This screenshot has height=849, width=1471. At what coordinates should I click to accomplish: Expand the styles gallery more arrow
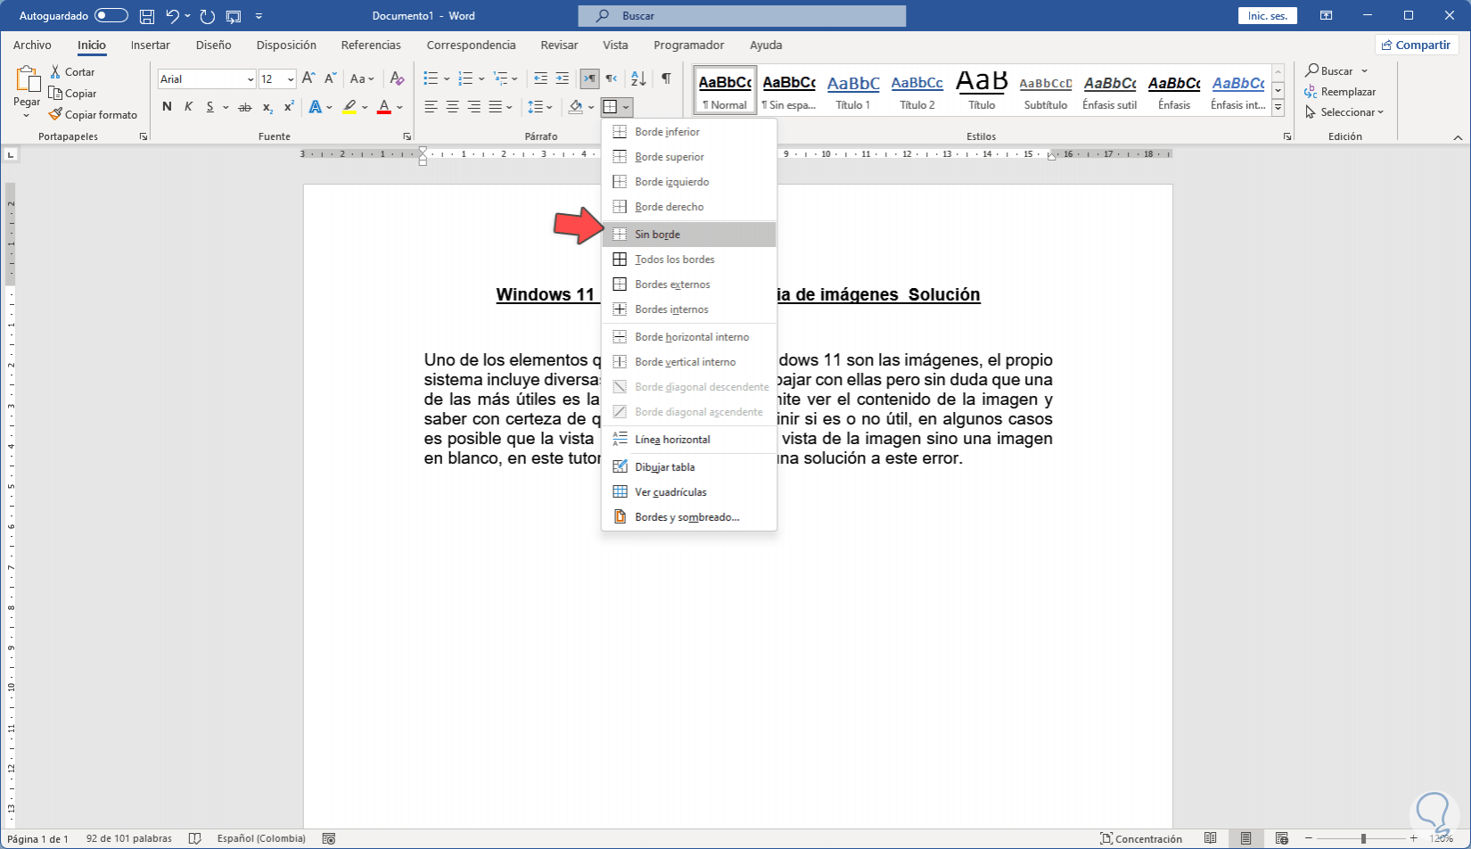pyautogui.click(x=1278, y=107)
